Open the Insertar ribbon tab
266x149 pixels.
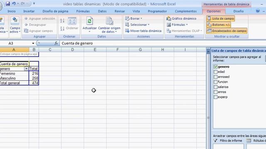point(29,11)
